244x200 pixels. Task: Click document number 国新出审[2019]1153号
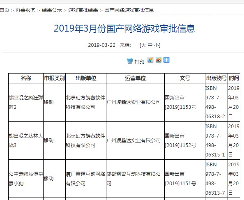[x=180, y=102]
